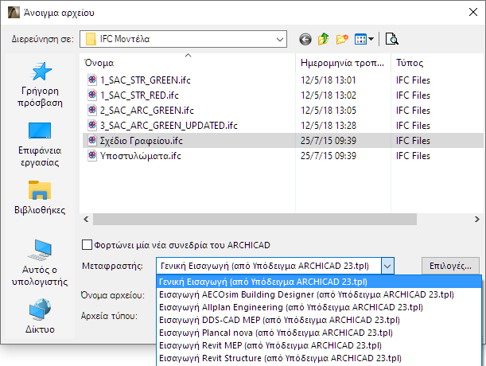
Task: Select Εισαγωγή Revit MEP option
Action: click(x=319, y=345)
